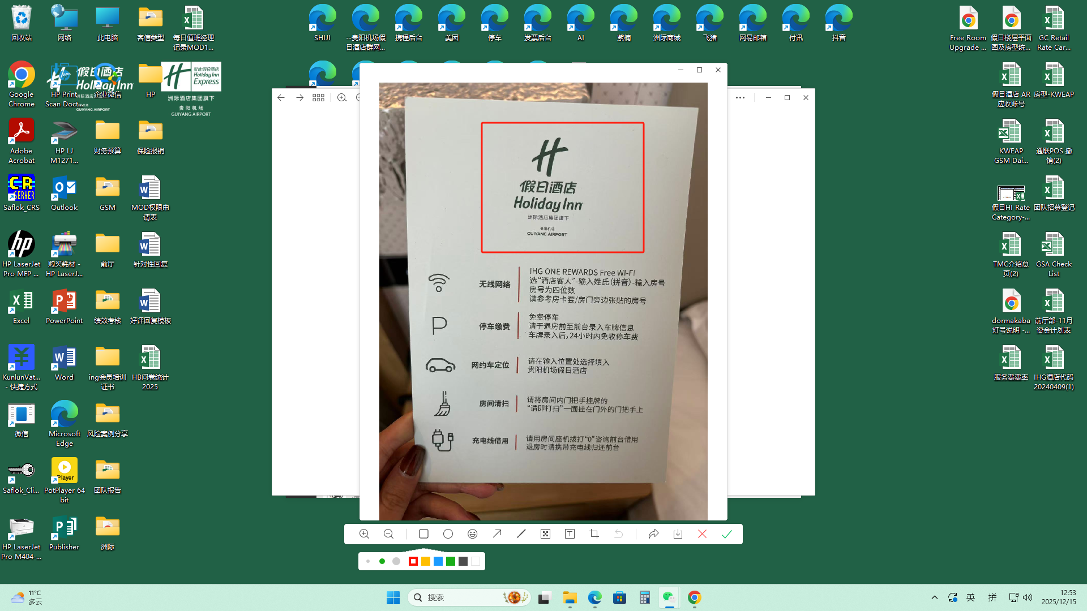Viewport: 1087px width, 611px height.
Task: Choose the medium green stroke thickness dot
Action: 382,561
